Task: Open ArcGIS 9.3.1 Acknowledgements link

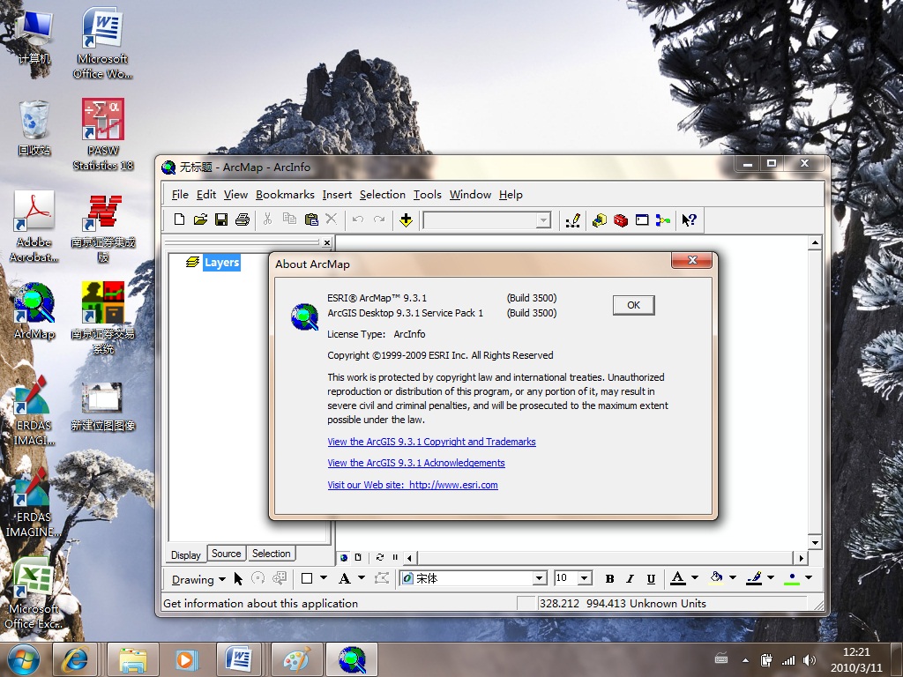Action: pos(416,463)
